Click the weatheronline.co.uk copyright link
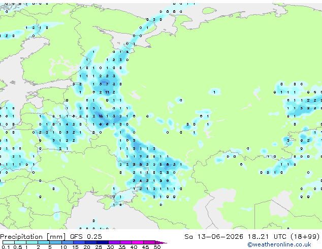Viewport: 322px width, 249px height. pyautogui.click(x=279, y=244)
